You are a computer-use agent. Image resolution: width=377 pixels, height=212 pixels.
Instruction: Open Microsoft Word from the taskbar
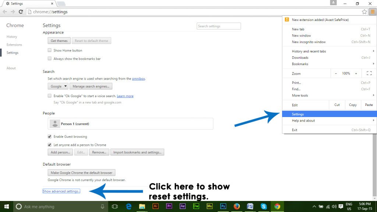click(250, 206)
